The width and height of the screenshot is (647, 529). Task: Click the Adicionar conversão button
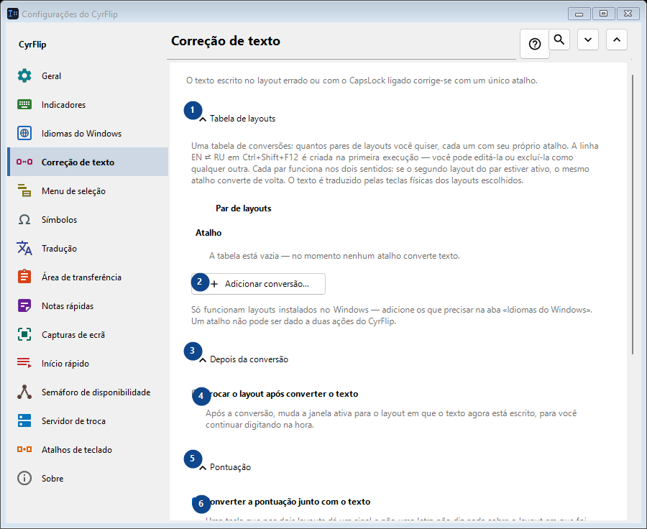[258, 284]
